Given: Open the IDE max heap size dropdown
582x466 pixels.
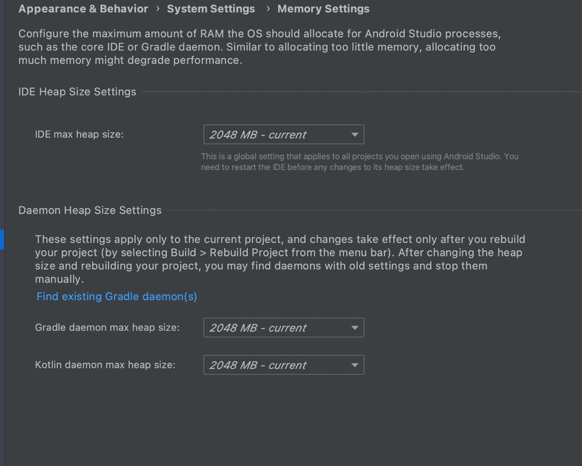Looking at the screenshot, I should coord(284,134).
